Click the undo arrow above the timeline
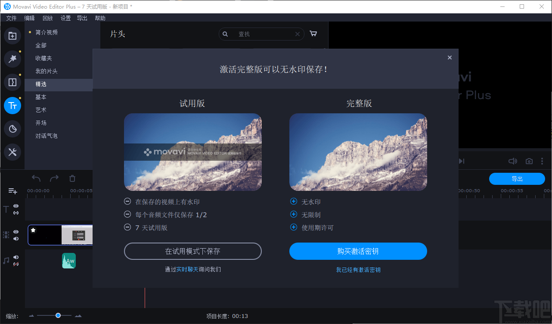This screenshot has width=552, height=324. pyautogui.click(x=36, y=178)
